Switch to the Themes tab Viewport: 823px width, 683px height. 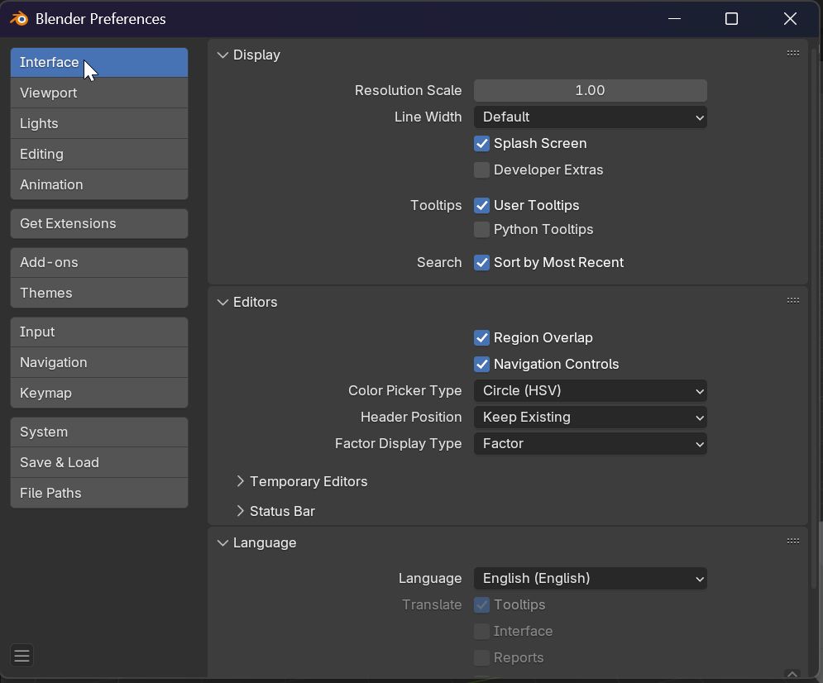click(99, 294)
